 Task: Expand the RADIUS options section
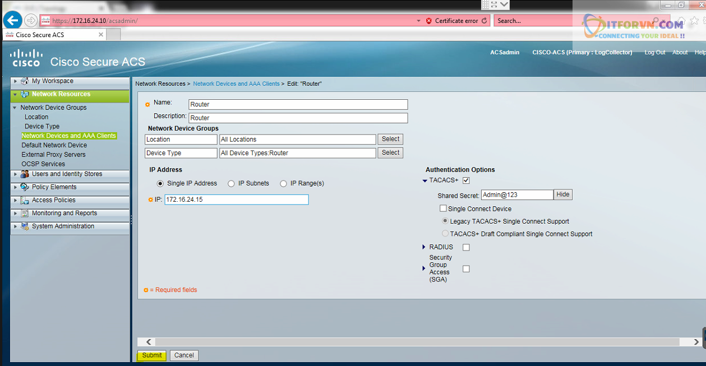click(424, 247)
